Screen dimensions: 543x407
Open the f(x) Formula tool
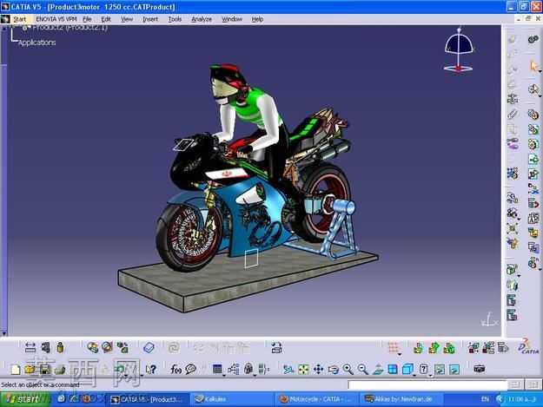coord(175,370)
